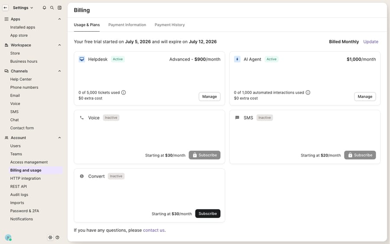Click the Helpdesk monitor icon

point(82,59)
